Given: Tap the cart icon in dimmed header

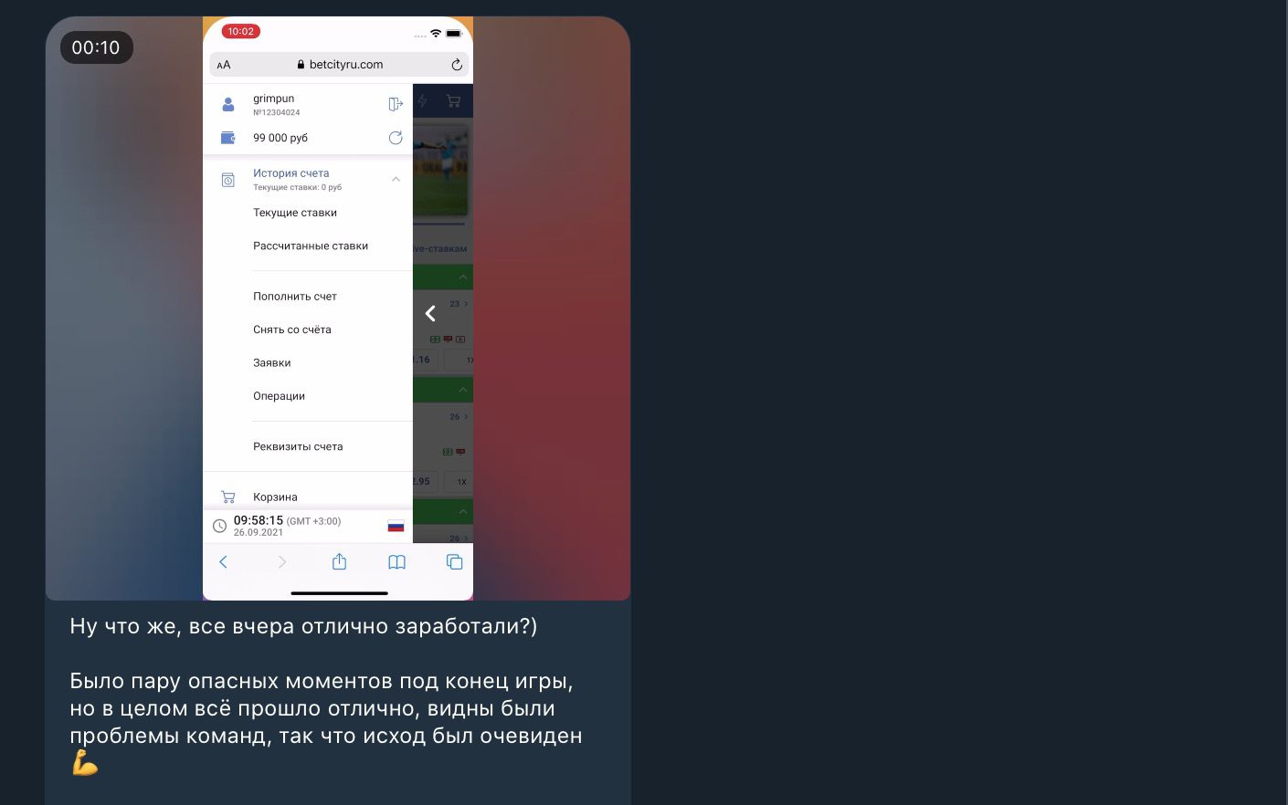Looking at the screenshot, I should [453, 101].
